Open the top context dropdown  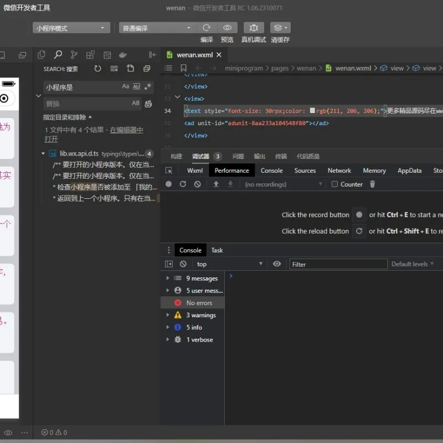point(229,264)
